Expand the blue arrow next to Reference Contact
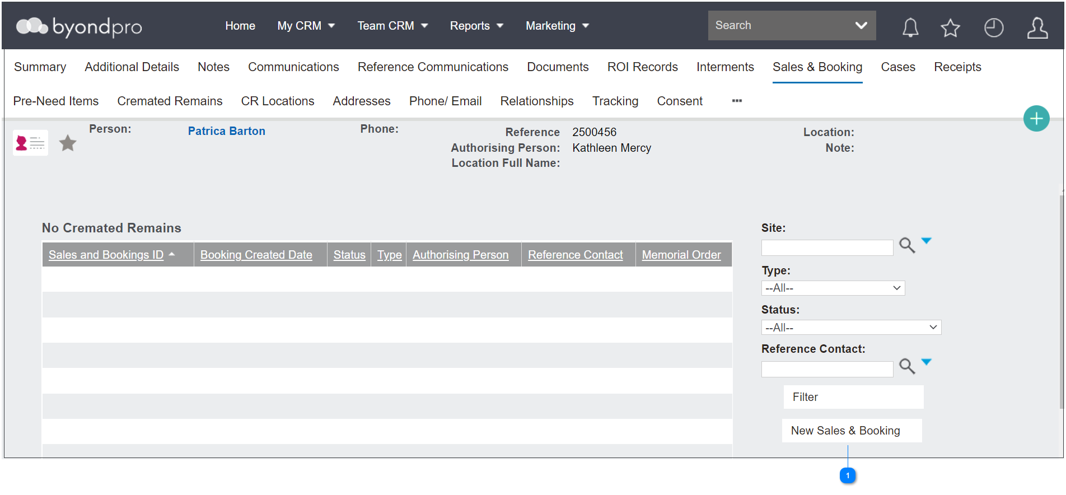The width and height of the screenshot is (1066, 495). (927, 362)
